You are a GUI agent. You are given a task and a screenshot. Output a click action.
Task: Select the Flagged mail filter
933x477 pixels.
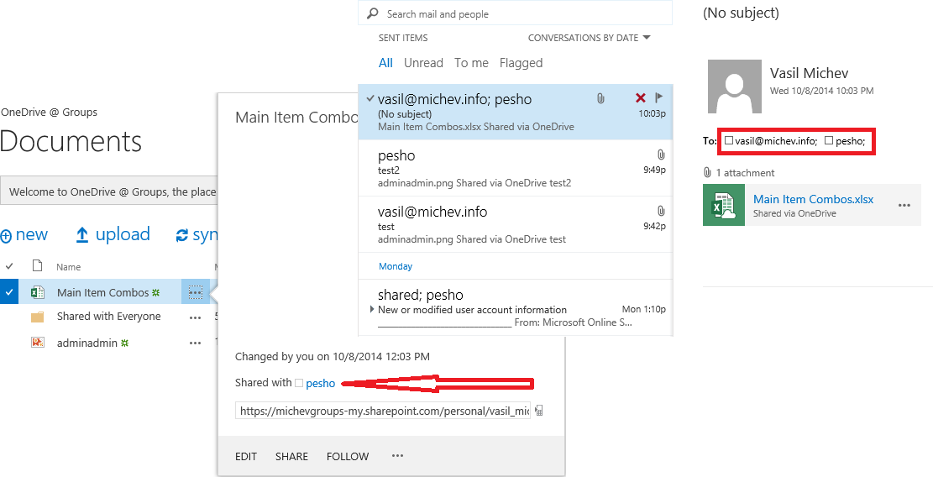pos(522,63)
